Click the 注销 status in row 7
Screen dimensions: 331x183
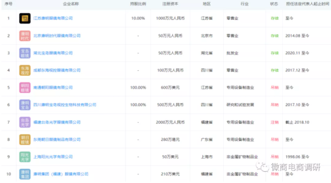tap(275, 122)
